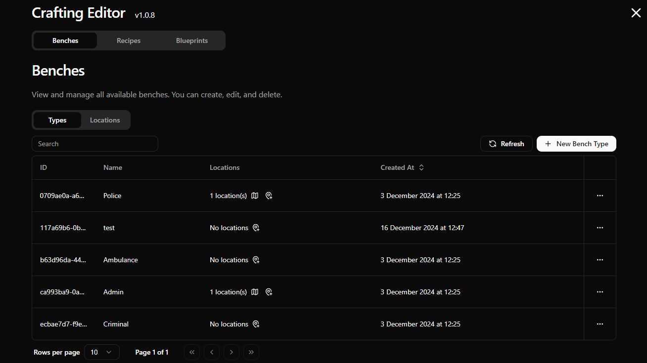Switch to the Recipes tab
Image resolution: width=647 pixels, height=363 pixels.
(129, 40)
